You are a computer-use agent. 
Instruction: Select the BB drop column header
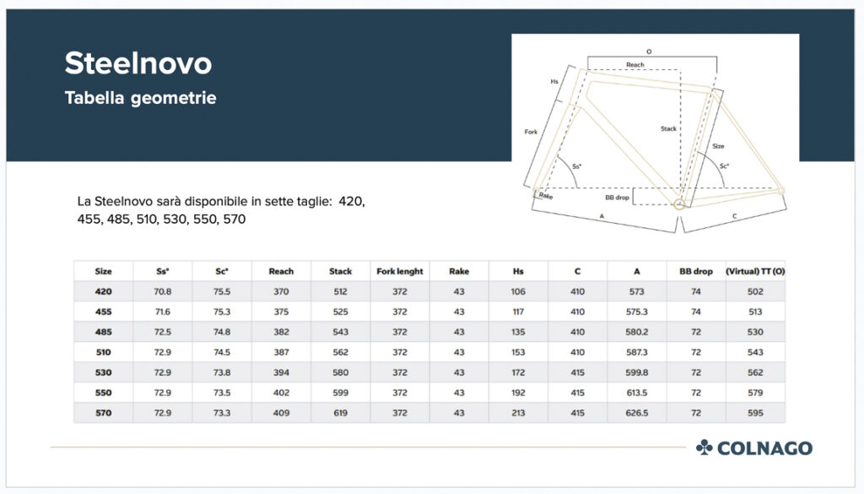coord(696,271)
